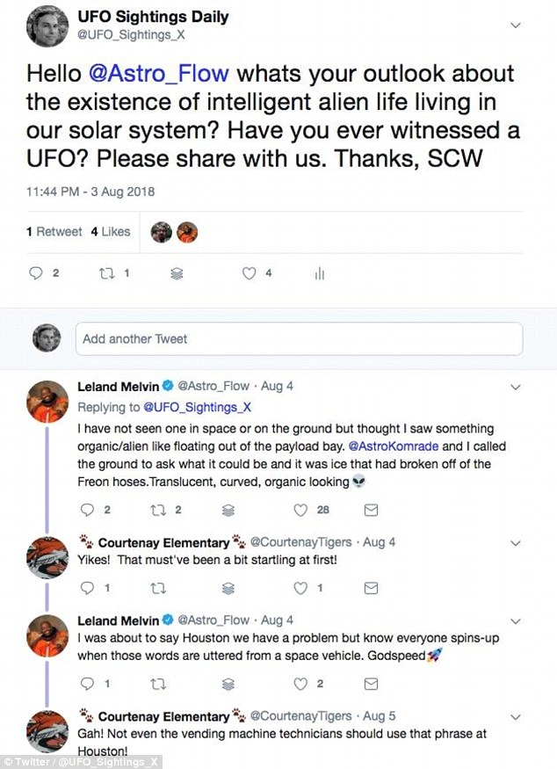
Task: Open options chevron on main tweet
Action: coord(516,25)
